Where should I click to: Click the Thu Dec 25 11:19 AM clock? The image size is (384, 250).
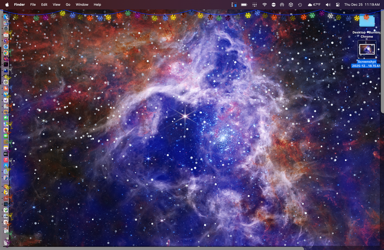point(362,4)
